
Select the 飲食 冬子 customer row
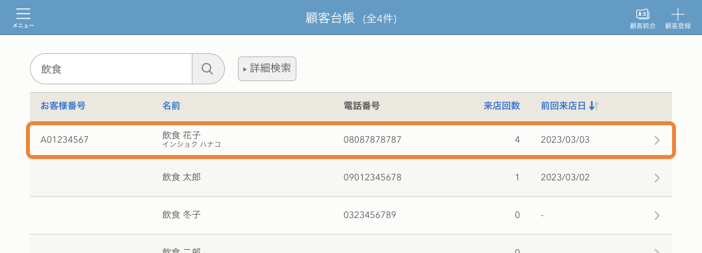point(351,215)
